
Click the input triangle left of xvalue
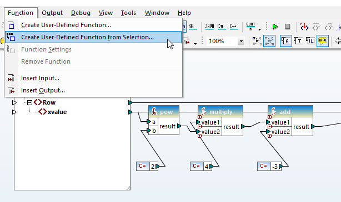(14, 112)
